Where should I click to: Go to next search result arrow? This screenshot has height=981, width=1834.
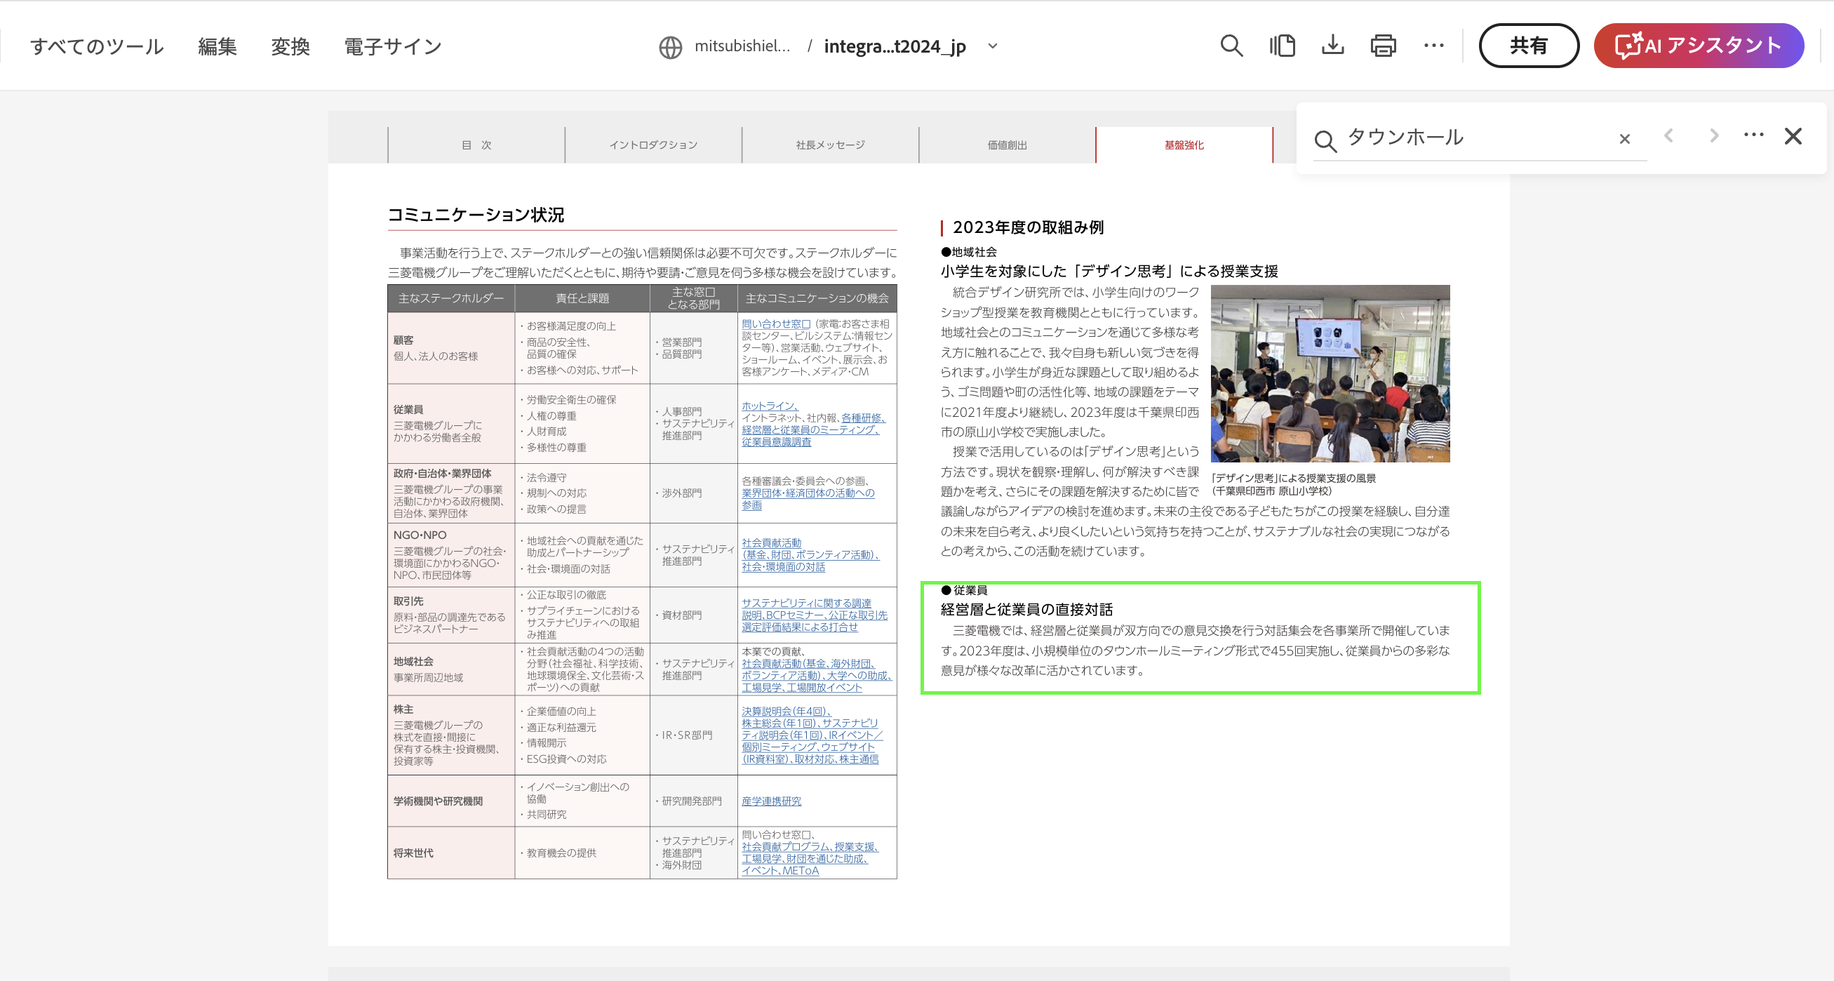[x=1714, y=136]
